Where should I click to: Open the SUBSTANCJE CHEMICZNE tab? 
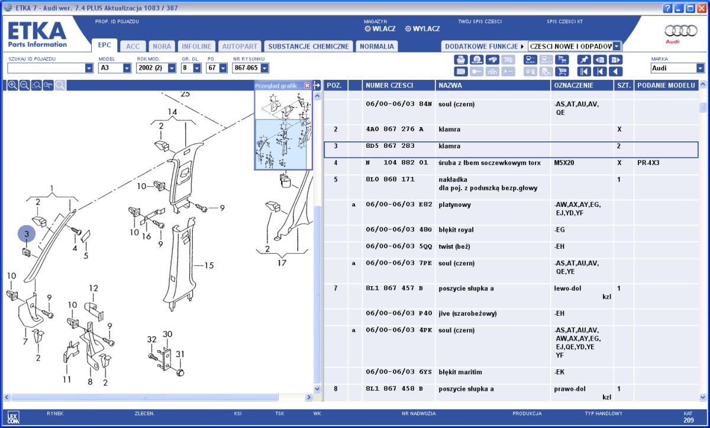click(x=308, y=46)
